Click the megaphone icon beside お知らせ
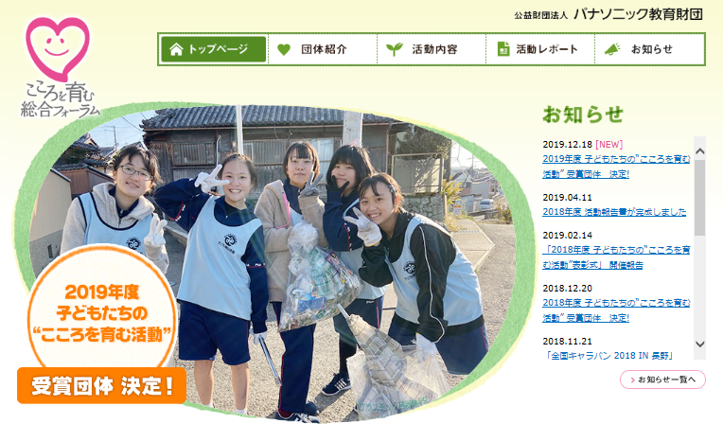The width and height of the screenshot is (723, 424). click(x=612, y=49)
